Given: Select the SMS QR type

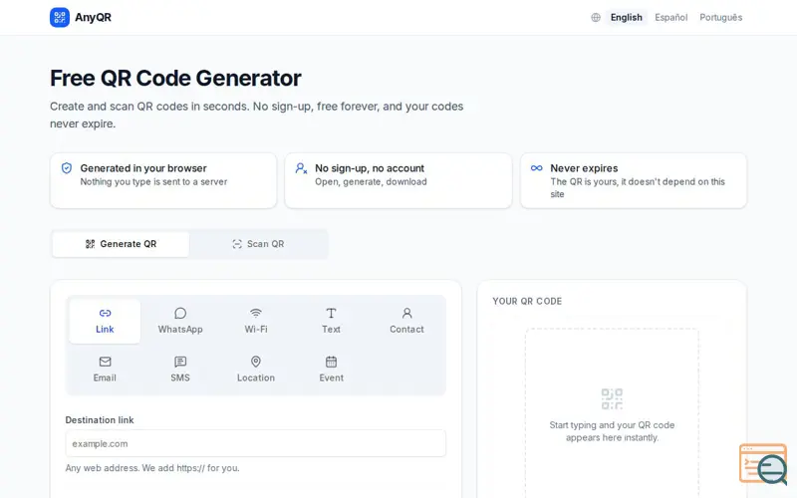Looking at the screenshot, I should (x=180, y=370).
